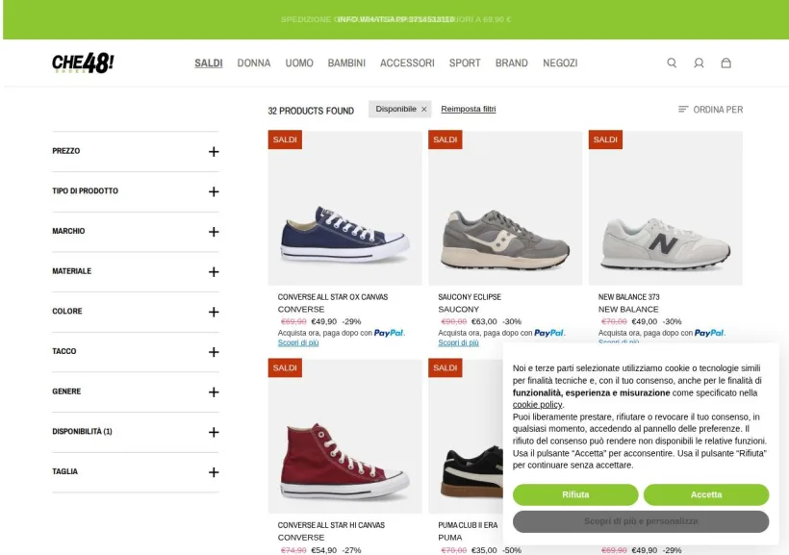Expand the Taglia filter

tap(136, 472)
